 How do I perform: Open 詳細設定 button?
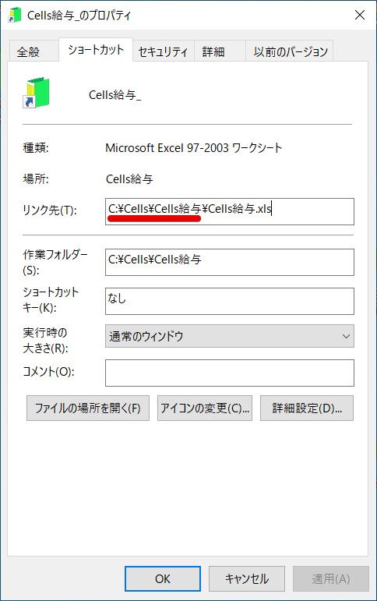pos(307,408)
